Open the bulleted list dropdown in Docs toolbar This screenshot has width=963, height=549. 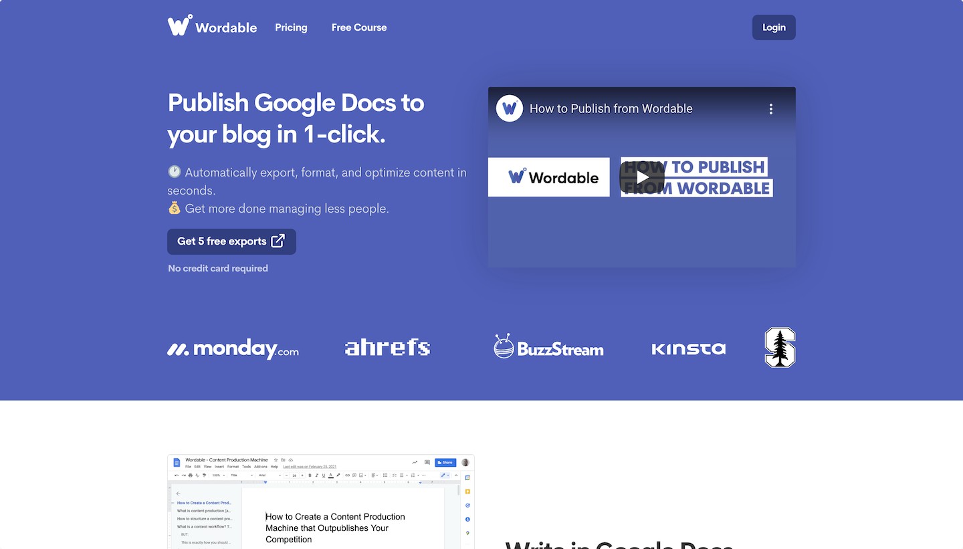click(404, 475)
